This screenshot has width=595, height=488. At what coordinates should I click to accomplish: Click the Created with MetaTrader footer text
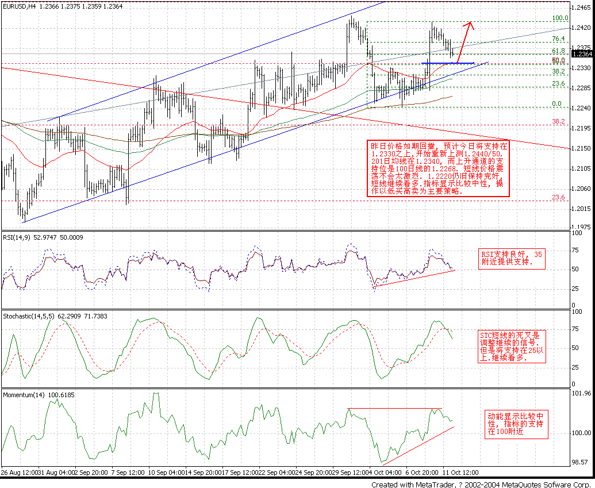tap(482, 485)
